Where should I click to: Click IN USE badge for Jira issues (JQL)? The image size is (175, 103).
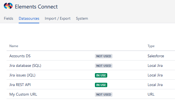[x=101, y=75]
